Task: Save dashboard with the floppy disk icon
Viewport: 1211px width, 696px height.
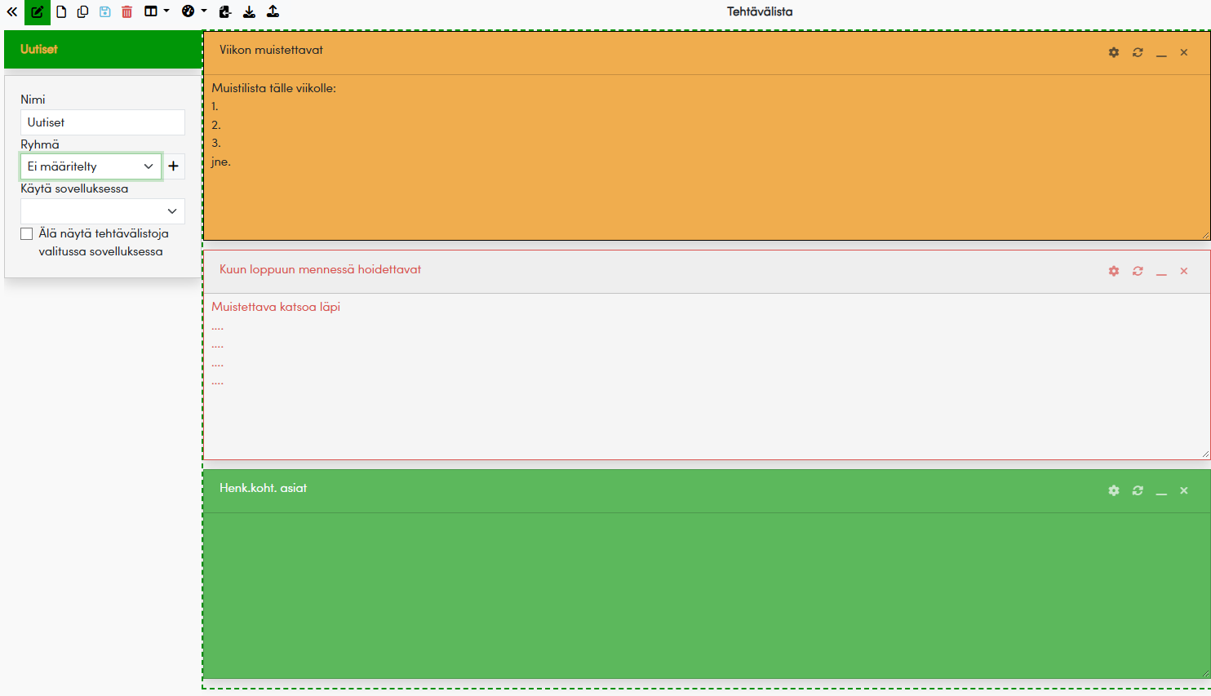Action: click(x=104, y=12)
